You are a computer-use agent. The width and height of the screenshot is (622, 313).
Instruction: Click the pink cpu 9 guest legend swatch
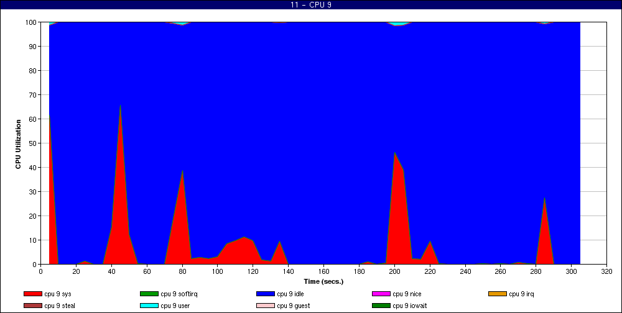point(265,306)
